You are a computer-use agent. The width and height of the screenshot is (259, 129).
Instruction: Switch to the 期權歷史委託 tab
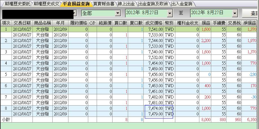(x=18, y=4)
